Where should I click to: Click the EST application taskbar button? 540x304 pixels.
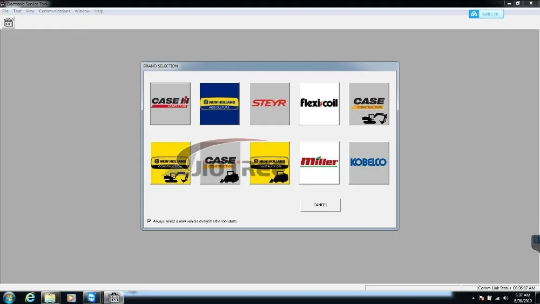[x=113, y=298]
